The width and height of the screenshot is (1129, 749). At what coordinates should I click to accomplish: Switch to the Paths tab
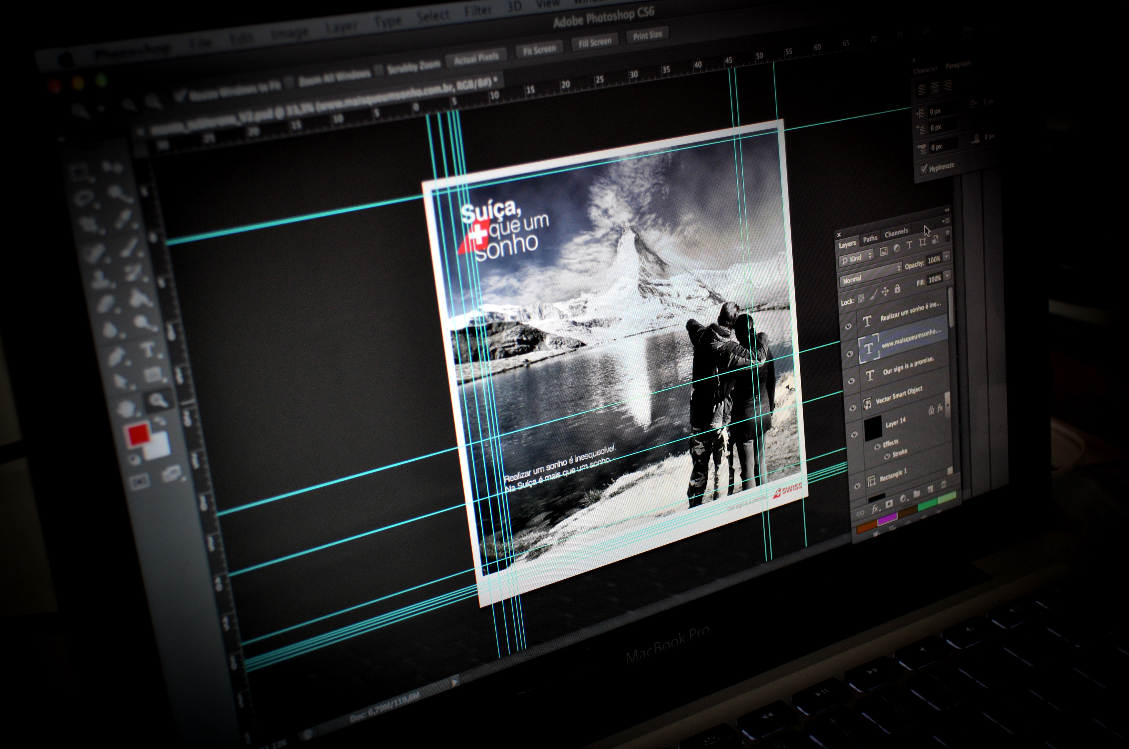pyautogui.click(x=870, y=239)
